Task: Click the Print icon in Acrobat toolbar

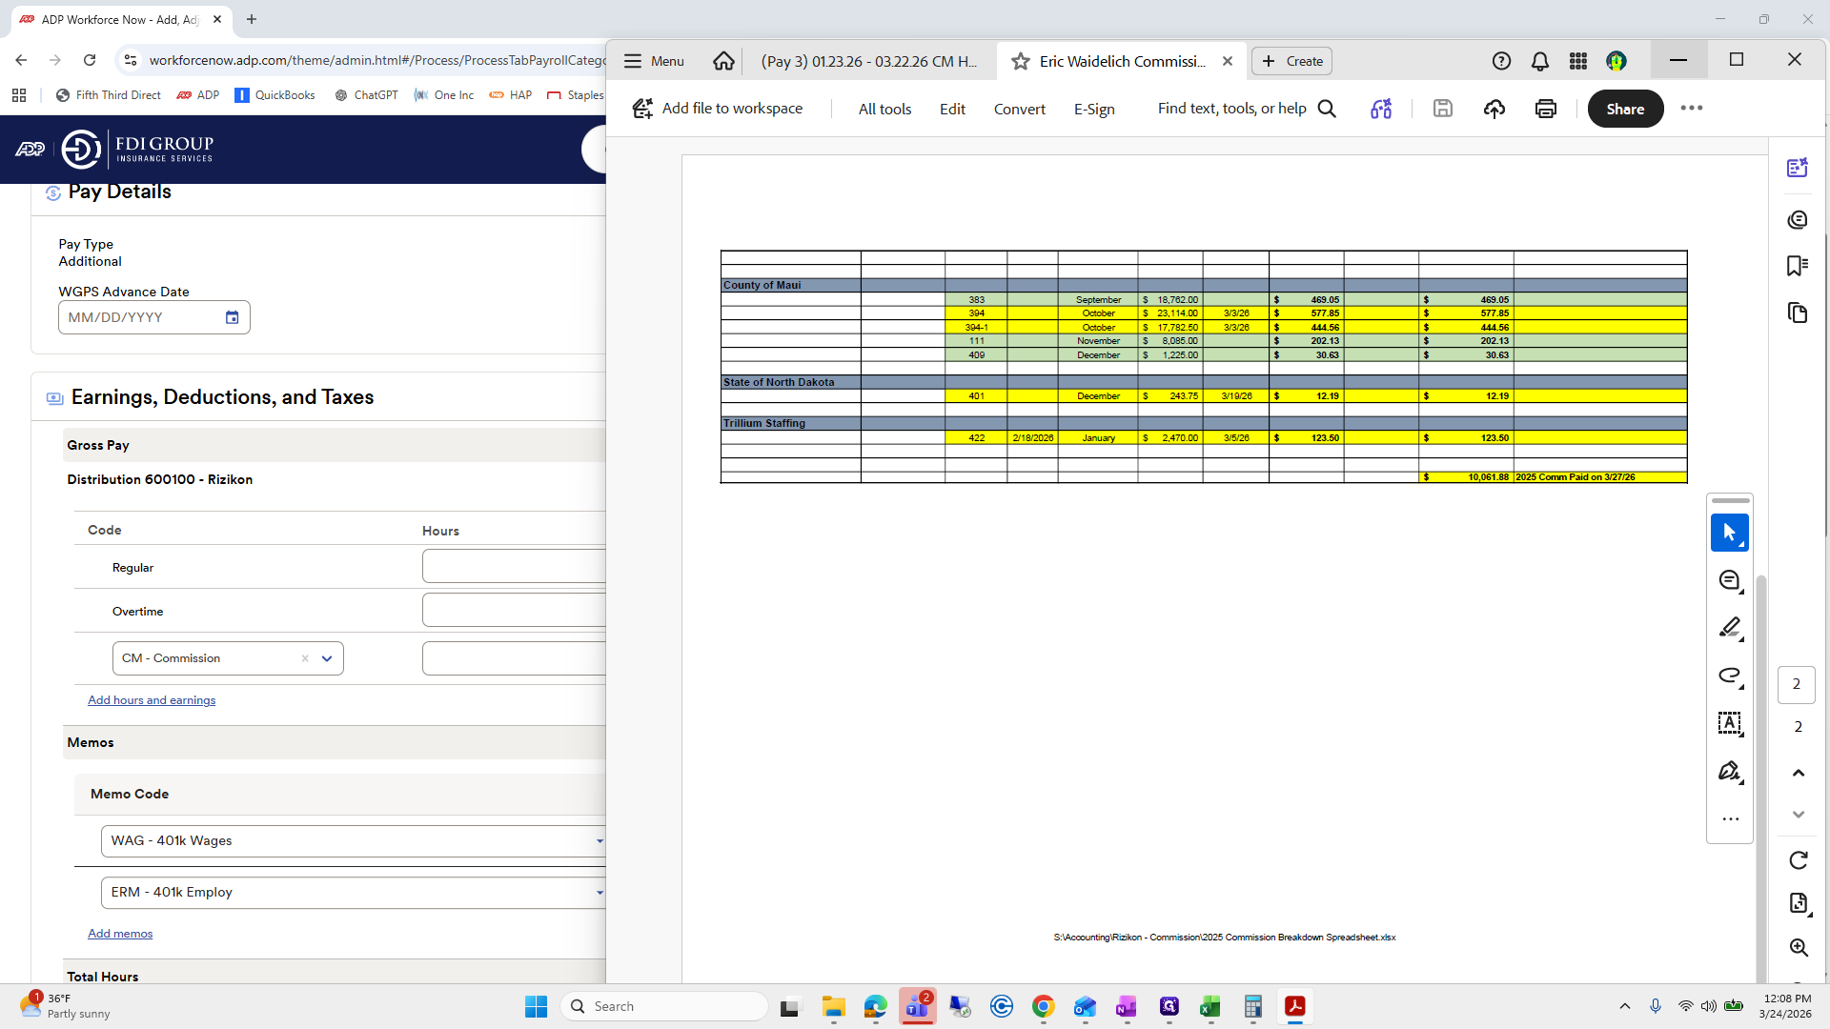Action: click(1545, 109)
